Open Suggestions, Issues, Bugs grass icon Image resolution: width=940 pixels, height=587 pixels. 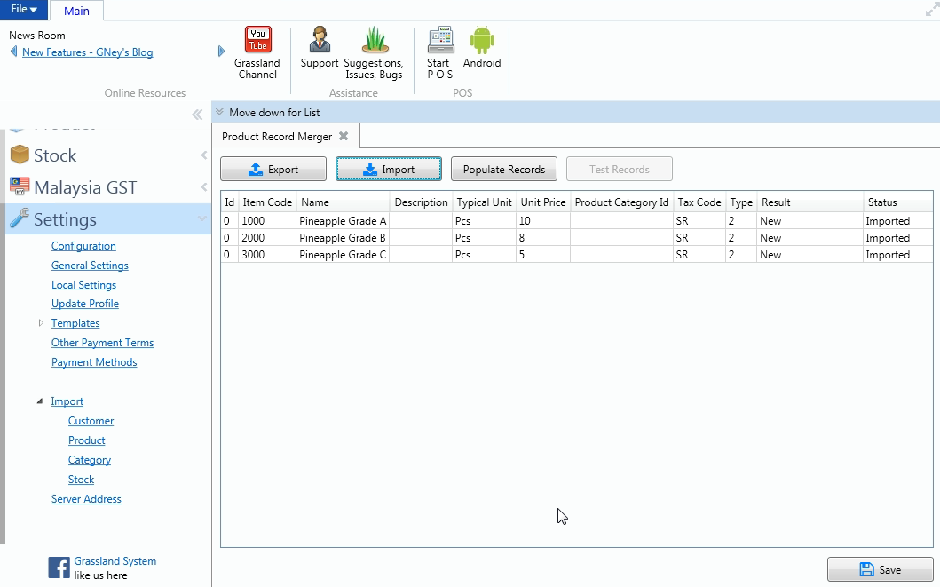pyautogui.click(x=375, y=41)
